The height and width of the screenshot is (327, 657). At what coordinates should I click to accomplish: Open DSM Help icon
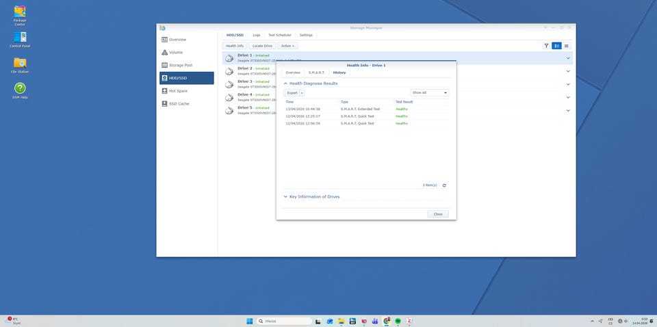pos(20,90)
